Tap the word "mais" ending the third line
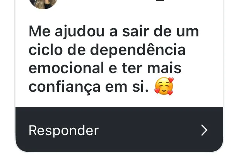The width and height of the screenshot is (236, 168). (x=164, y=68)
